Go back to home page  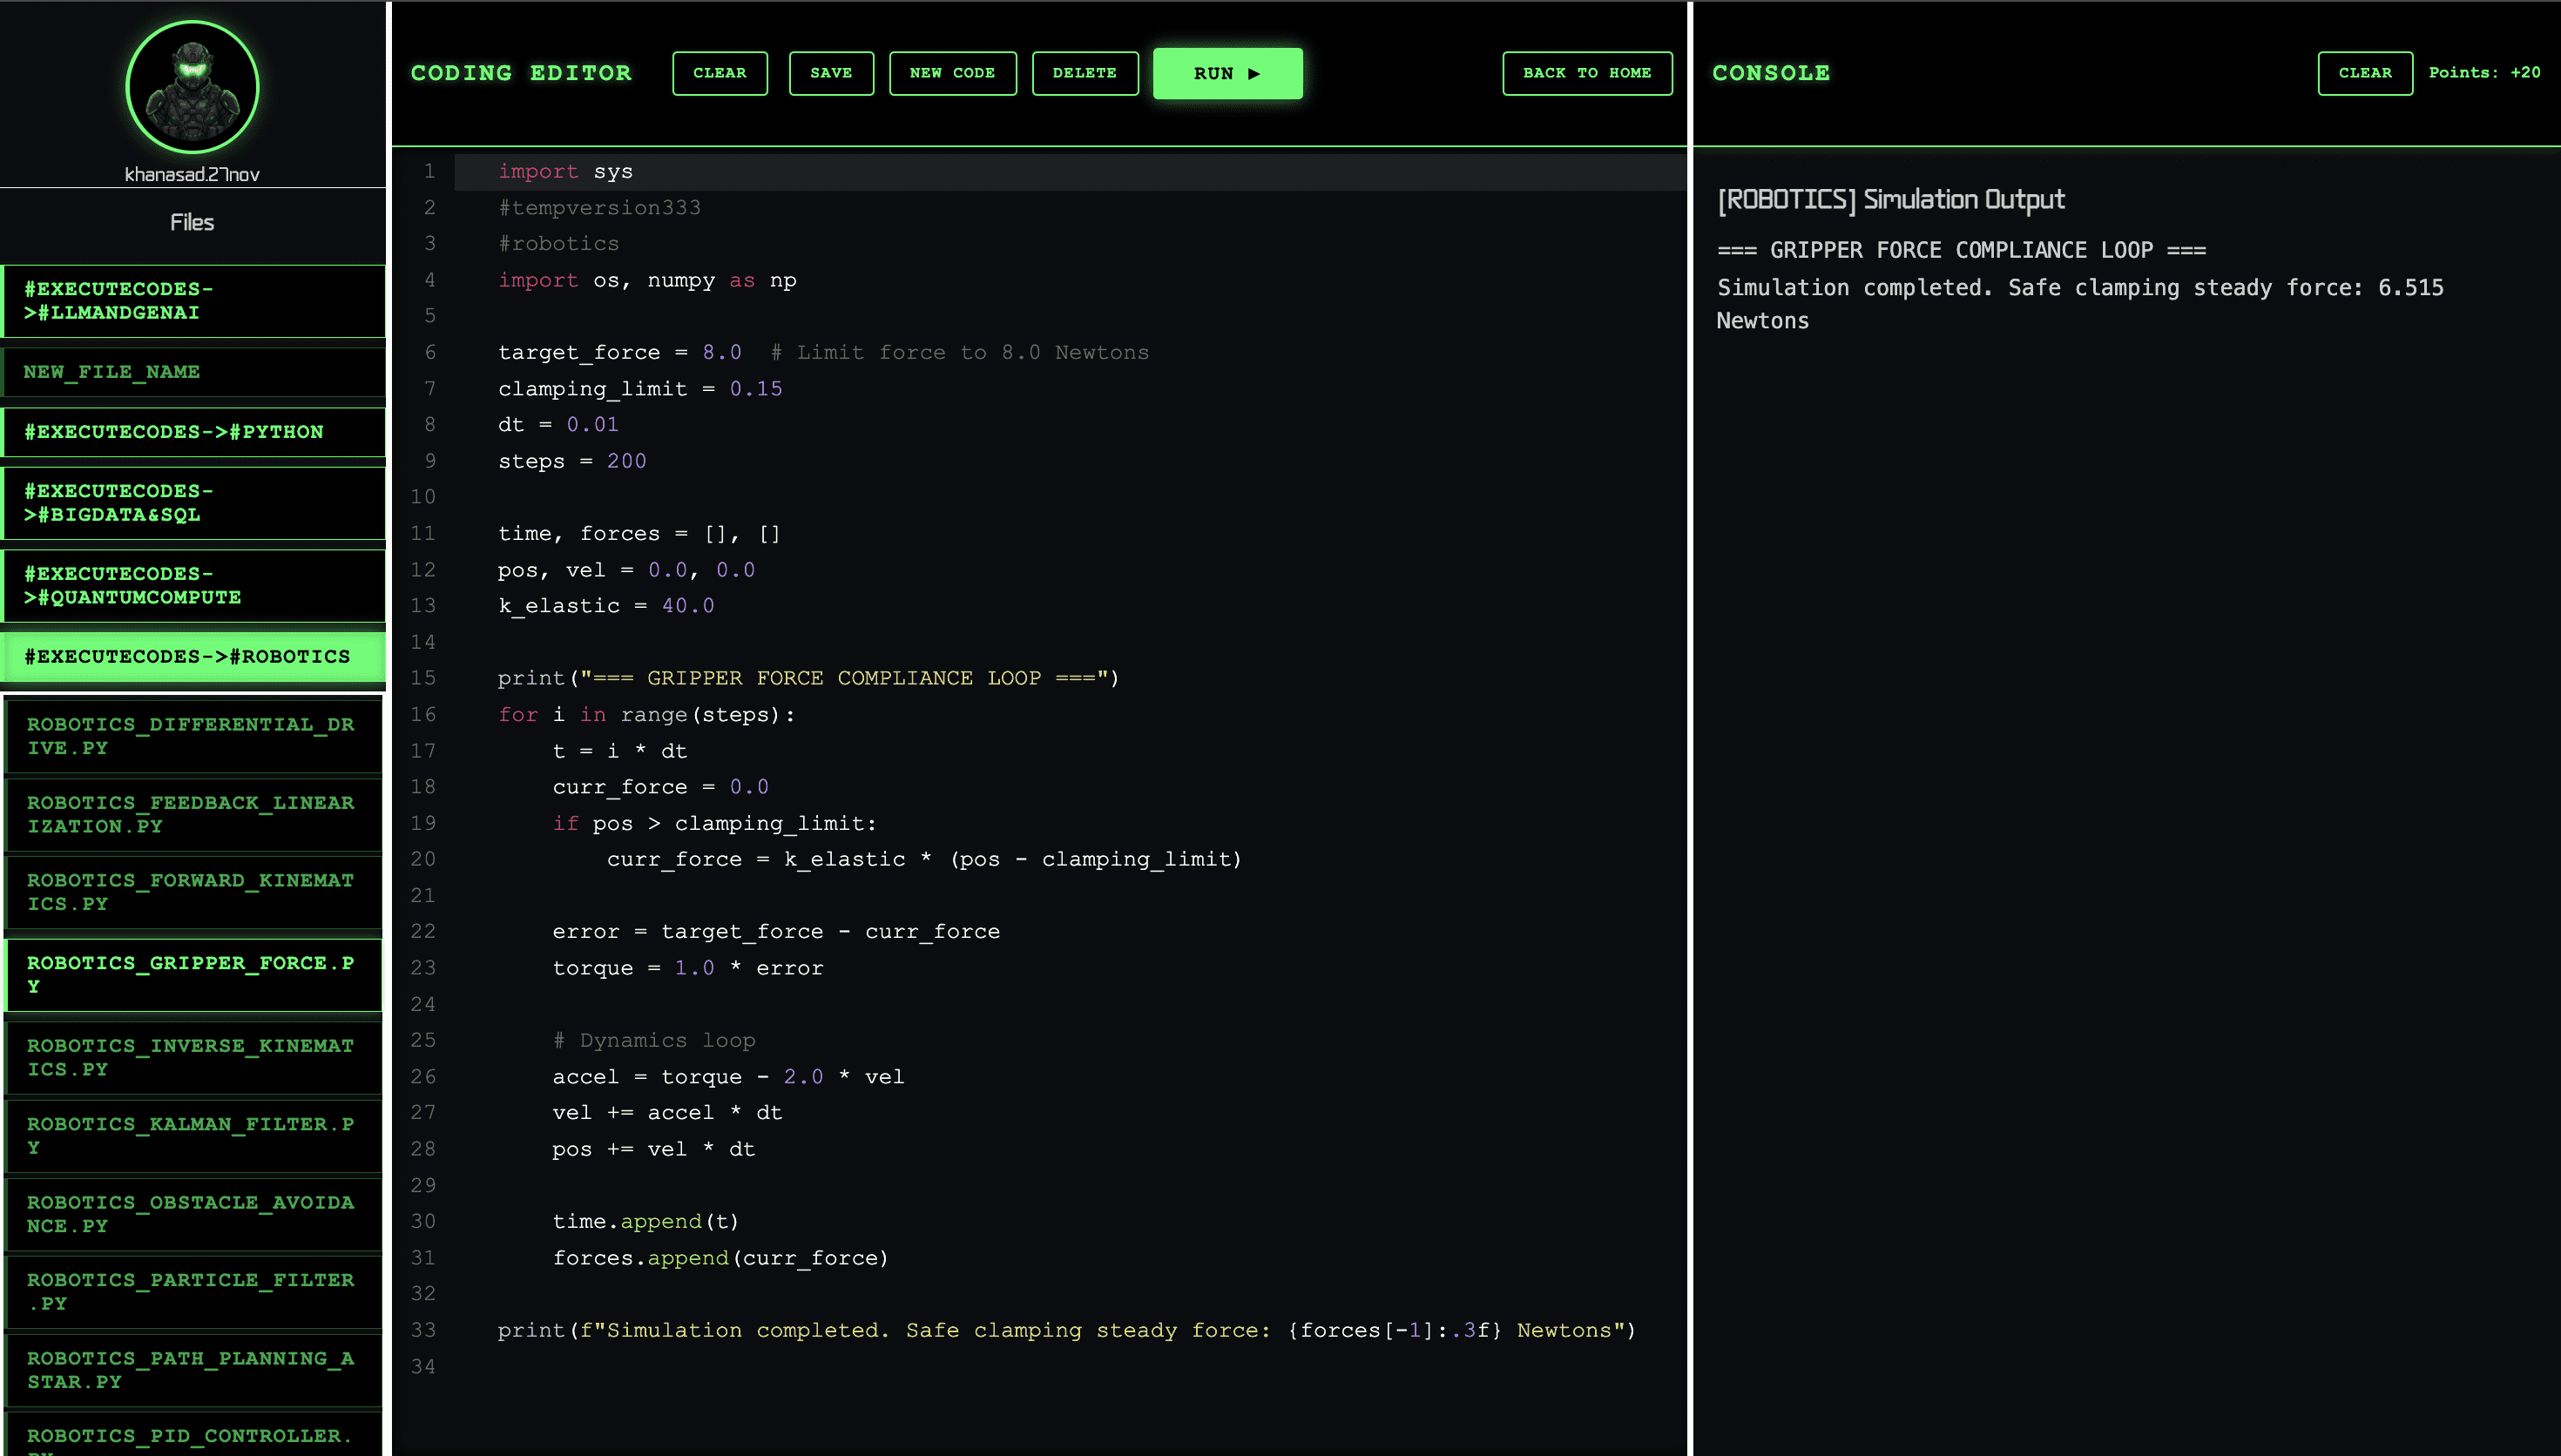tap(1586, 73)
